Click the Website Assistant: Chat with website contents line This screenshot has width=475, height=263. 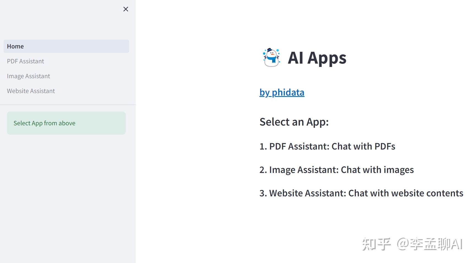(361, 193)
